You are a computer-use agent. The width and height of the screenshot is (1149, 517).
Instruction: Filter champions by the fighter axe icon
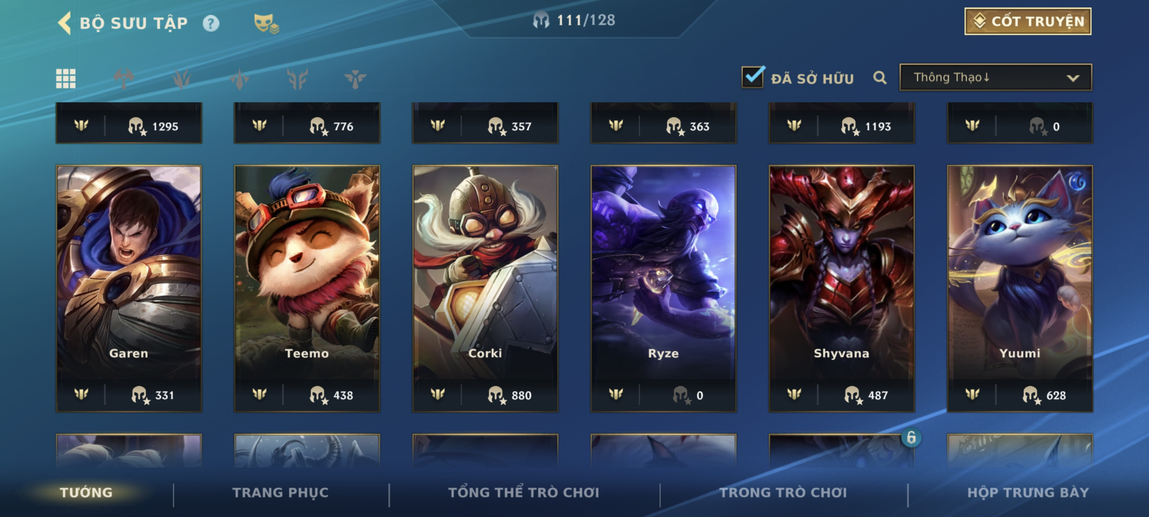[x=124, y=78]
